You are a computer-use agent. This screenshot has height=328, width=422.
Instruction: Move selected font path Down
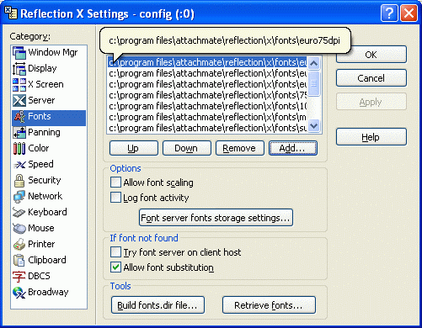(x=187, y=148)
